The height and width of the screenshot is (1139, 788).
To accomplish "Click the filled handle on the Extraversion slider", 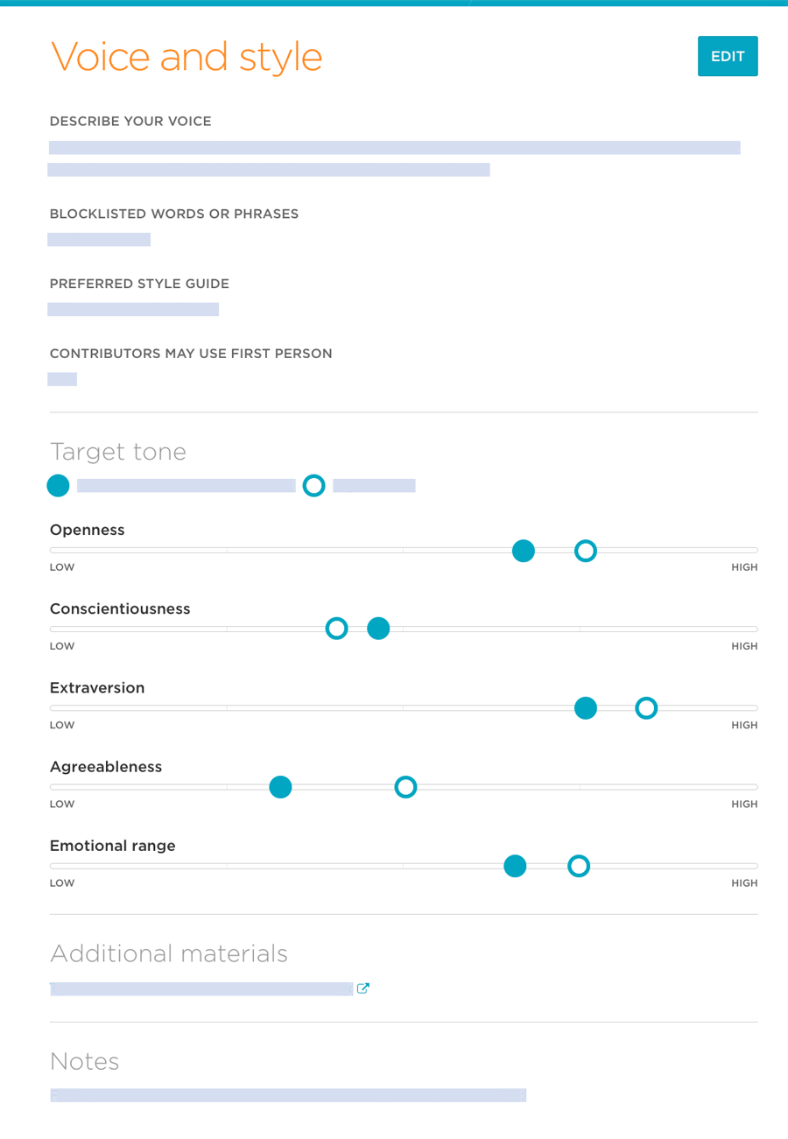I will [586, 707].
